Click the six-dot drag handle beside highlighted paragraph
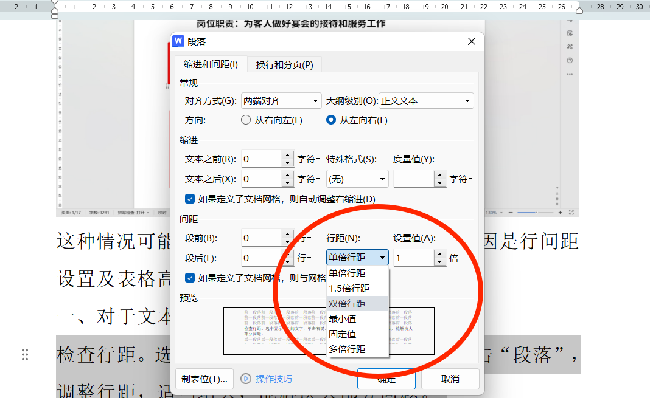The image size is (650, 398). tap(25, 355)
